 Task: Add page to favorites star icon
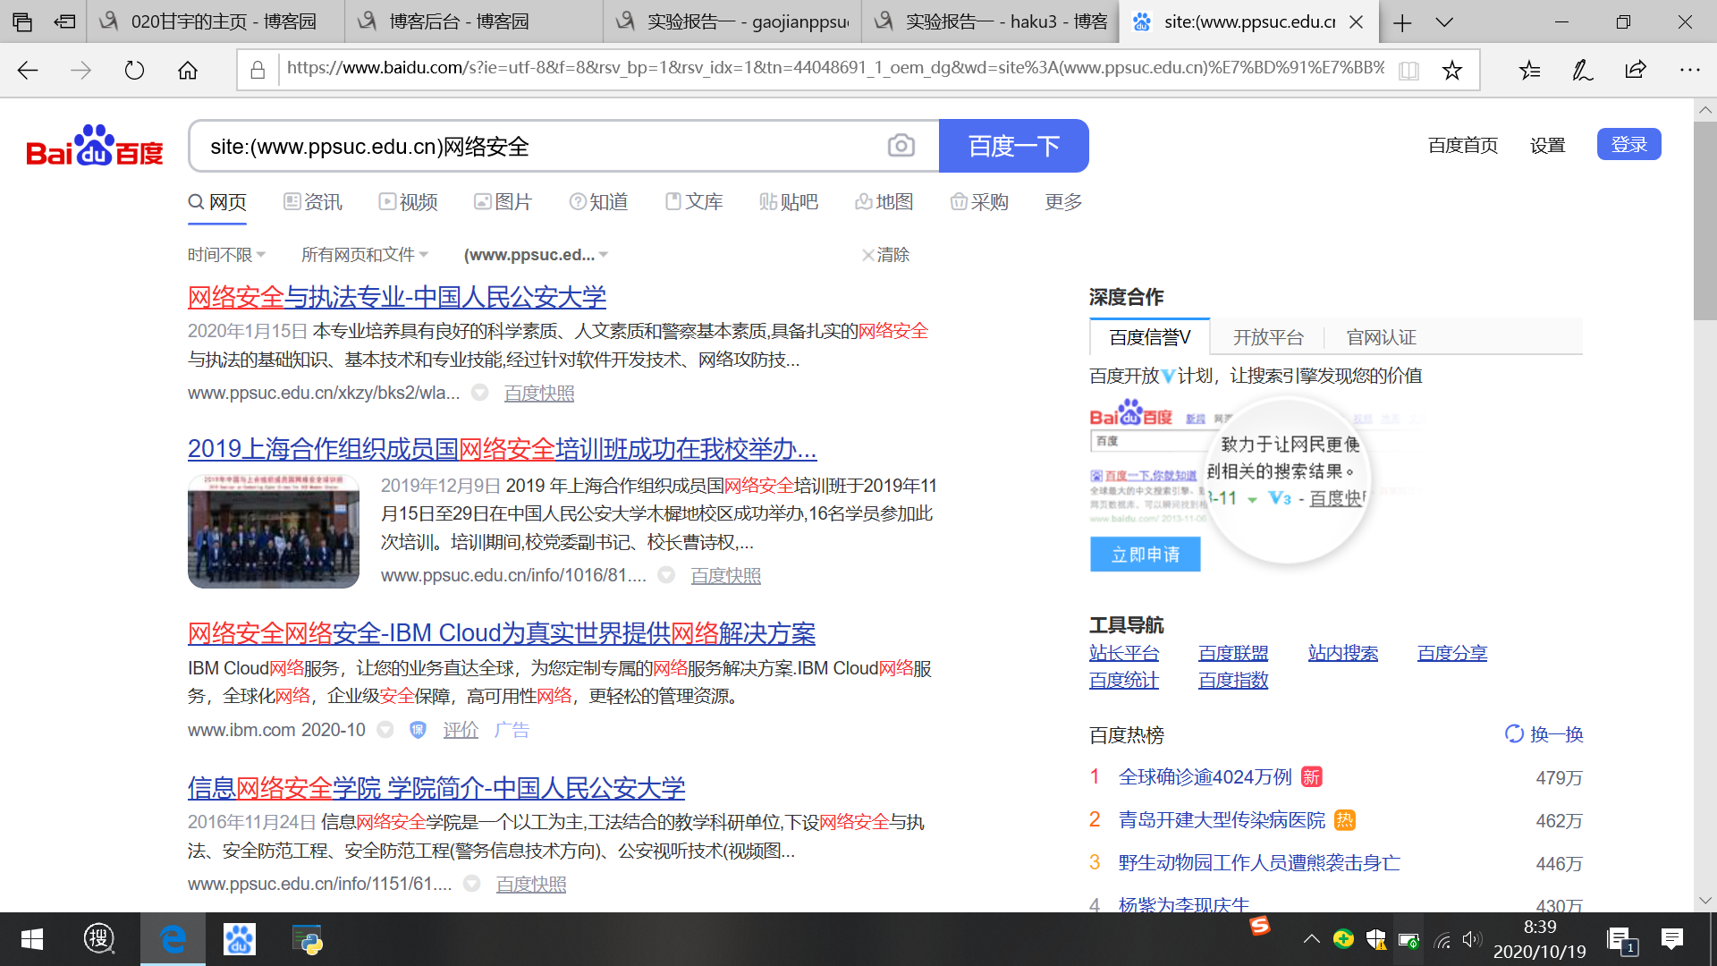point(1451,71)
